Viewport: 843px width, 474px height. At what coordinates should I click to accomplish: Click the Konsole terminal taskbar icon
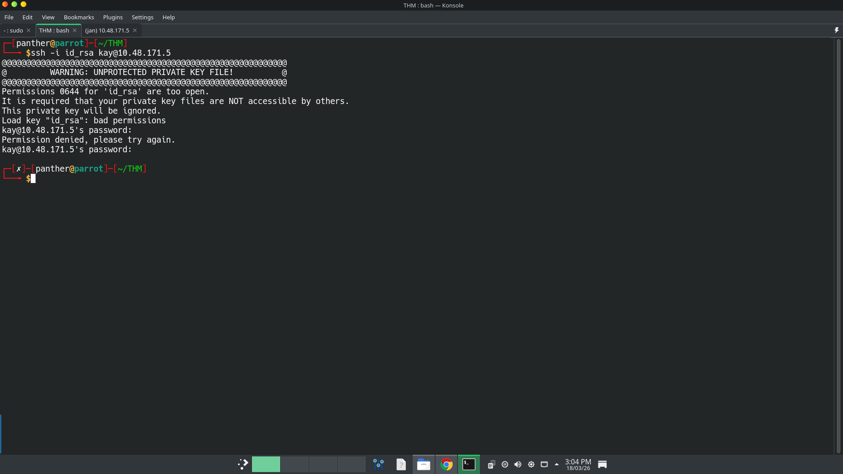tap(469, 464)
